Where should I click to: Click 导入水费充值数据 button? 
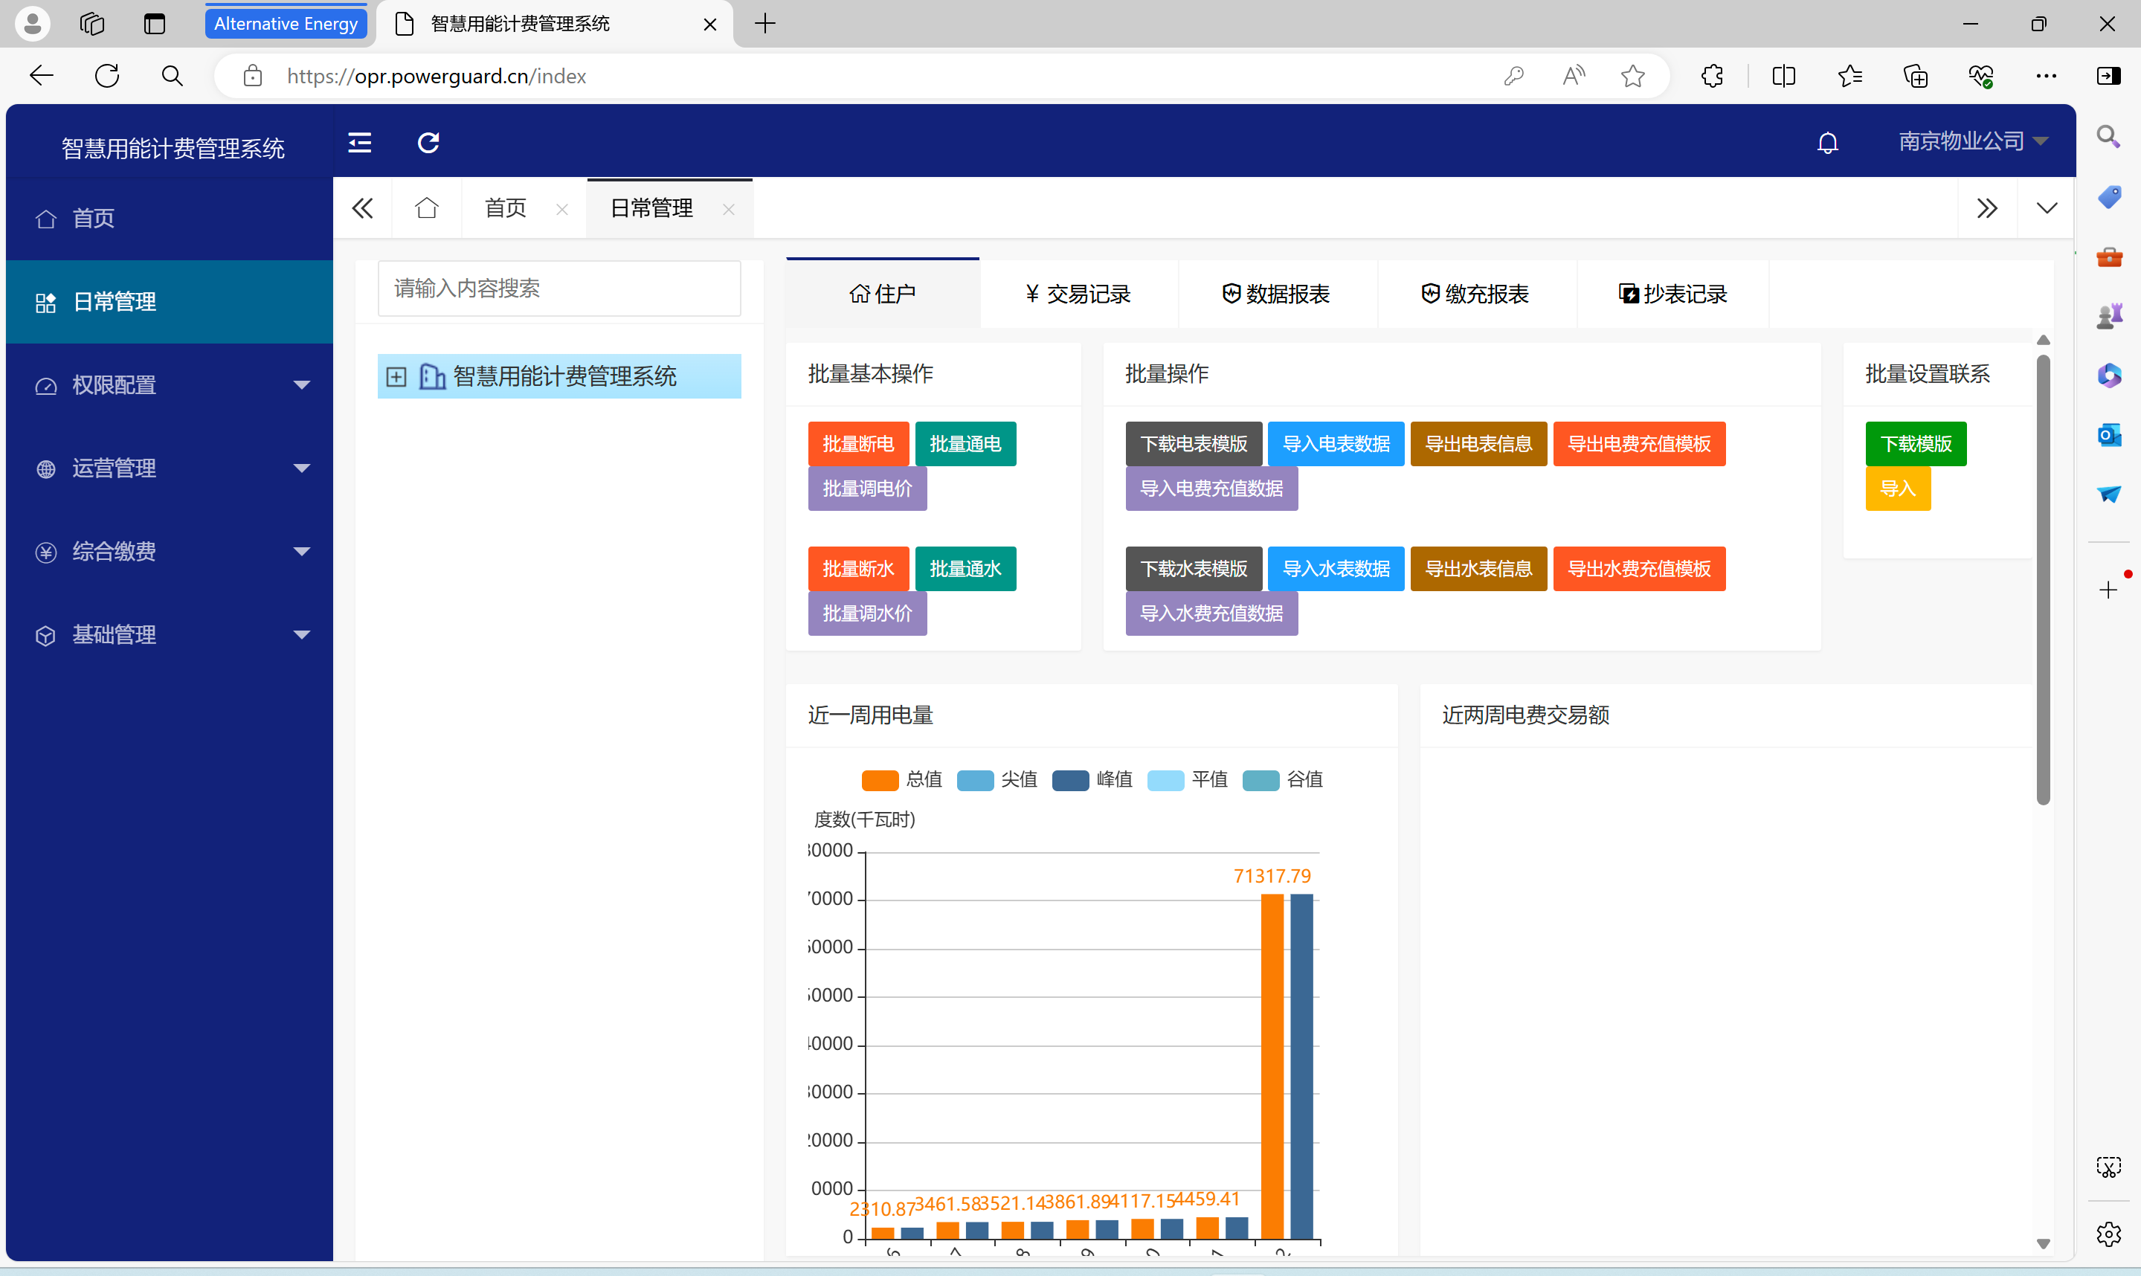point(1212,614)
